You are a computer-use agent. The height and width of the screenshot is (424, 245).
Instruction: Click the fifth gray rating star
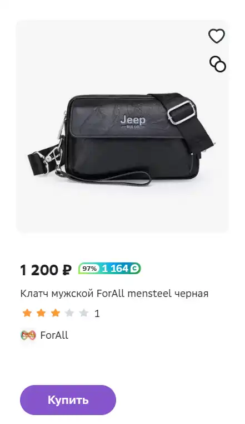(84, 313)
